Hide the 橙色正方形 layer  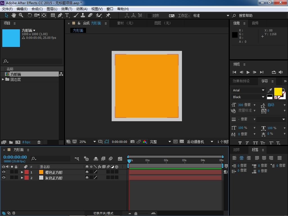coord(4,172)
